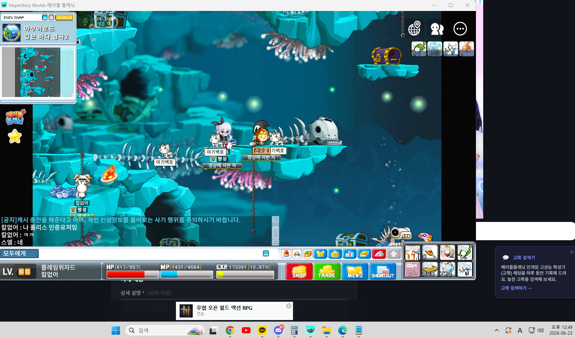Minimize the mini map panel
The image size is (575, 338).
tap(45, 17)
